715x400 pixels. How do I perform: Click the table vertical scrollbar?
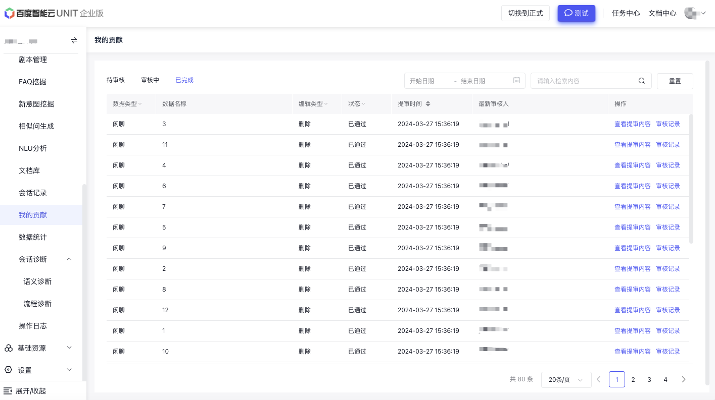coord(691,179)
